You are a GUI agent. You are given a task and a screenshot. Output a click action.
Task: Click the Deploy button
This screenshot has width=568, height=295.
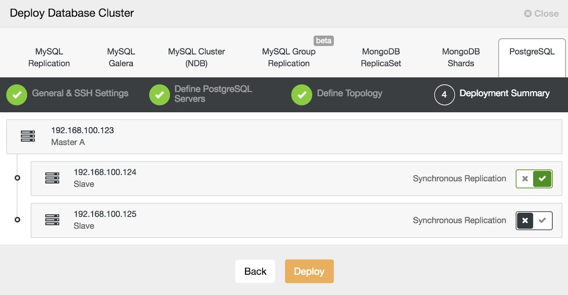(x=309, y=272)
